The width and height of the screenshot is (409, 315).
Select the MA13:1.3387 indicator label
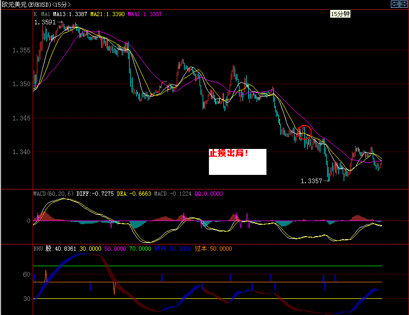(70, 14)
